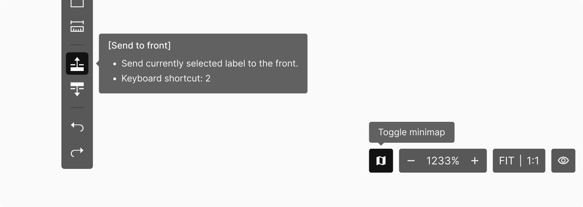Click the Redo arrow in the toolbar

[77, 152]
